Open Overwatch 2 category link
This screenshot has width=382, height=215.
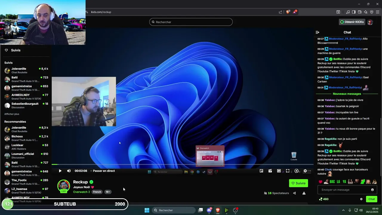pos(81,192)
